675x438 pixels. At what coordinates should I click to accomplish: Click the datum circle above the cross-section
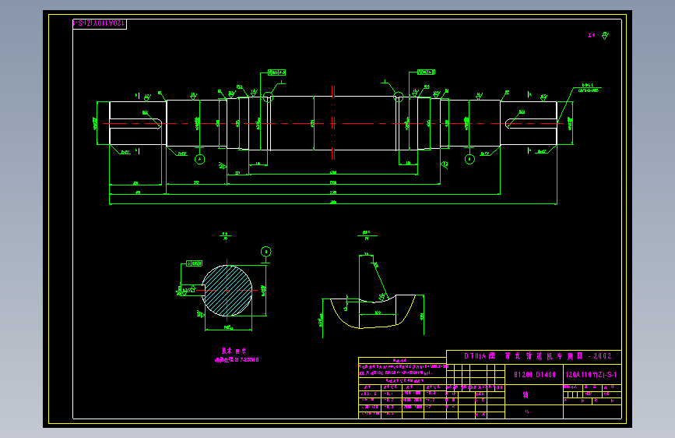tap(266, 251)
